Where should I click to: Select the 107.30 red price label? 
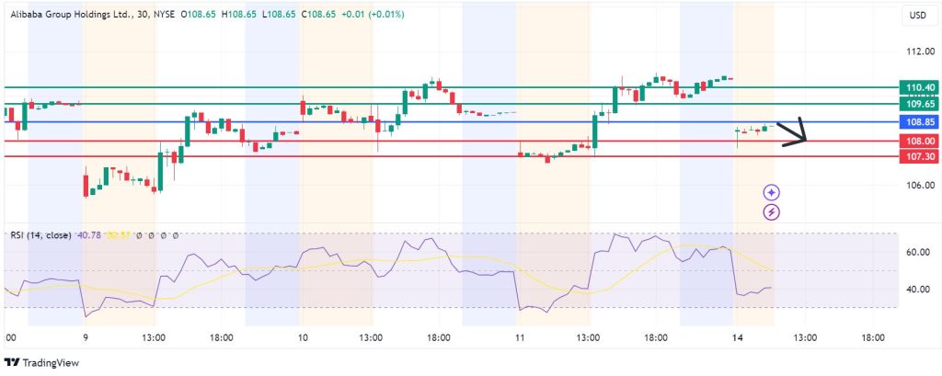tap(919, 157)
